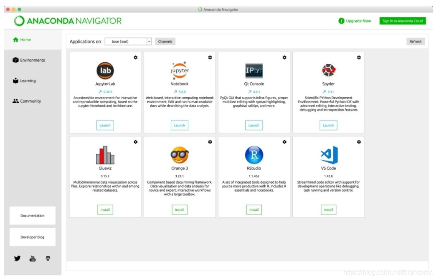Open the Spyder gear settings icon

click(359, 58)
